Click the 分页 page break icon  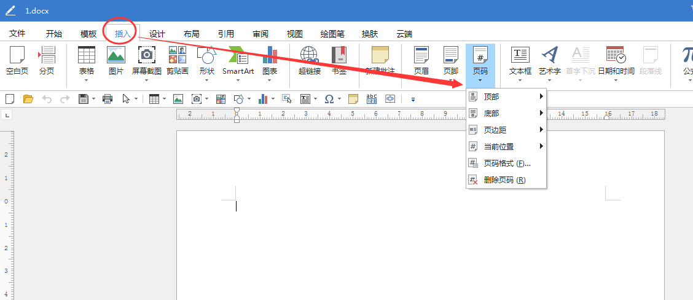tap(47, 60)
